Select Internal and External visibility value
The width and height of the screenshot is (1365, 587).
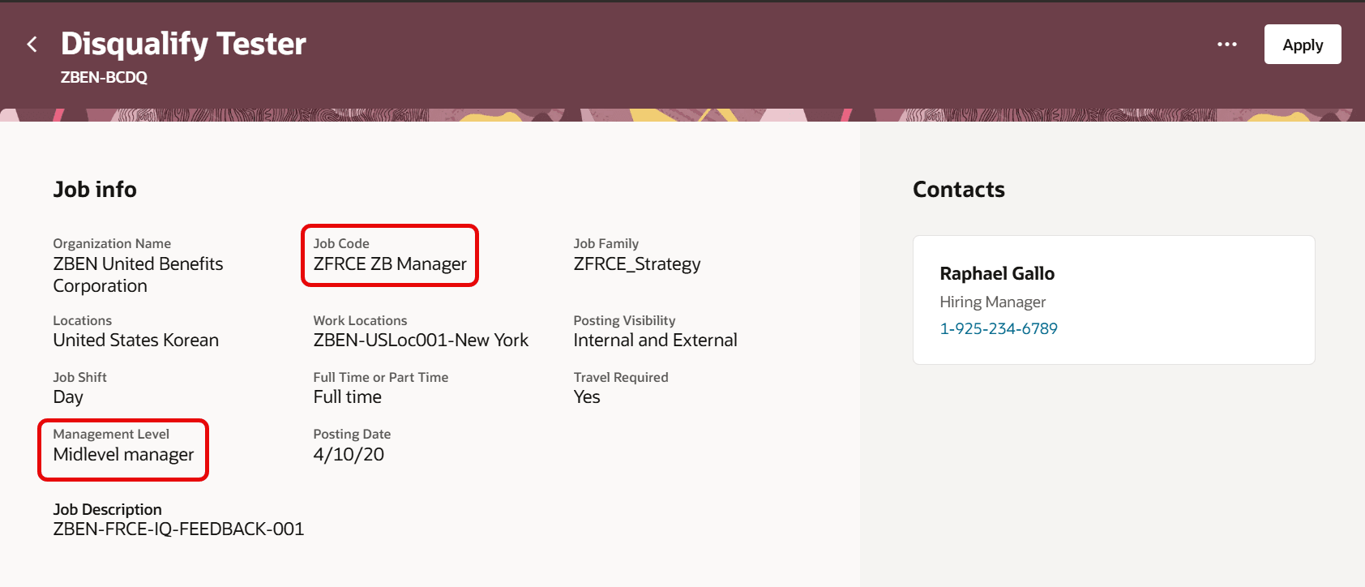(x=655, y=341)
